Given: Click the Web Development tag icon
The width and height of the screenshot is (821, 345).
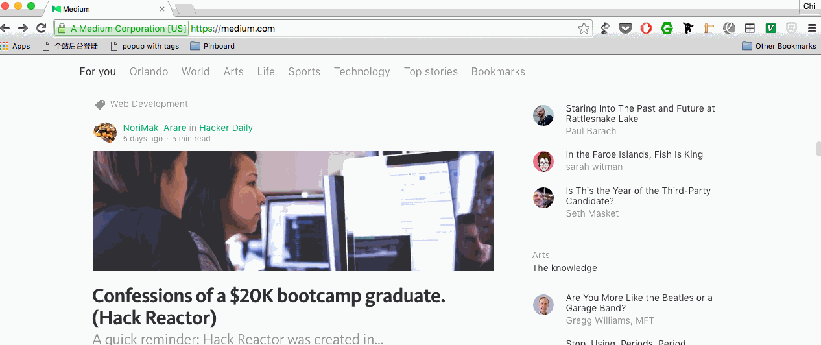Looking at the screenshot, I should (x=100, y=104).
